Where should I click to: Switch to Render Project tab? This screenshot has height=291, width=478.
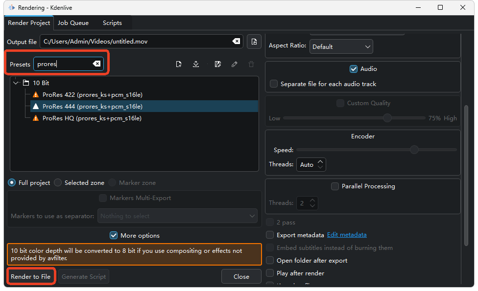pyautogui.click(x=29, y=23)
